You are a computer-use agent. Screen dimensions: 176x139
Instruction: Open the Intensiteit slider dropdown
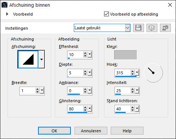(137, 91)
